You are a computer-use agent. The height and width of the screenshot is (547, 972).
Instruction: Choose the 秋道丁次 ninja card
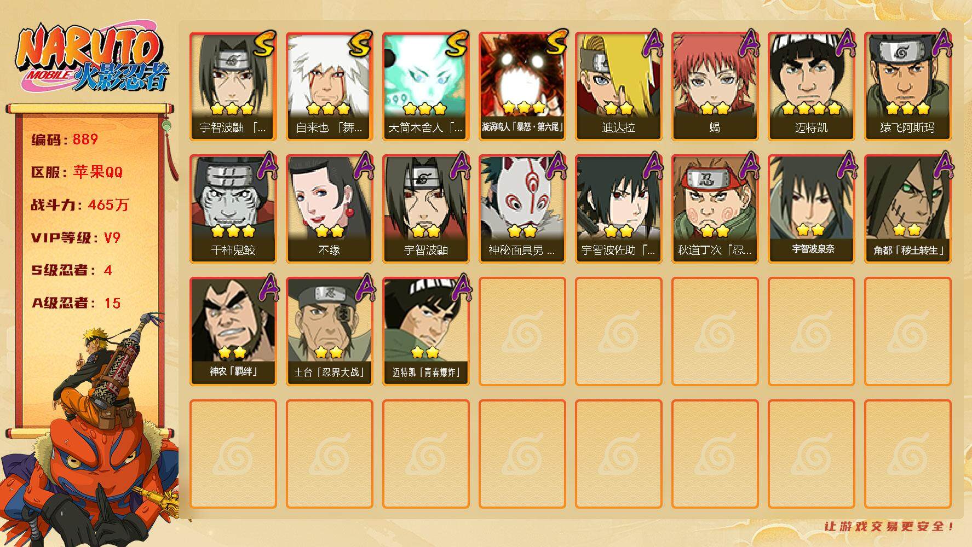click(715, 209)
